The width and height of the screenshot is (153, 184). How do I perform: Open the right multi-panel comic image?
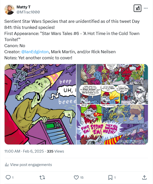coord(112,104)
